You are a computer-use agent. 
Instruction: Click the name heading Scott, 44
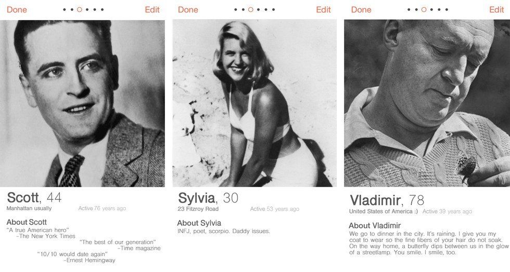(x=34, y=197)
